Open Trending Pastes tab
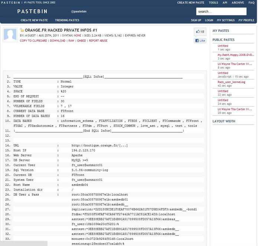The width and height of the screenshot is (258, 246). point(67,20)
